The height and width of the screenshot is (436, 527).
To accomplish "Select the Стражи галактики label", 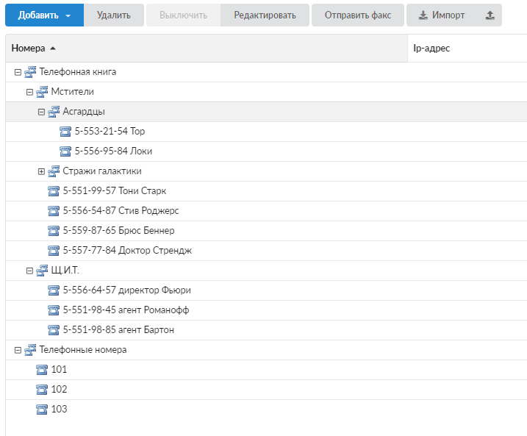I will coord(102,171).
